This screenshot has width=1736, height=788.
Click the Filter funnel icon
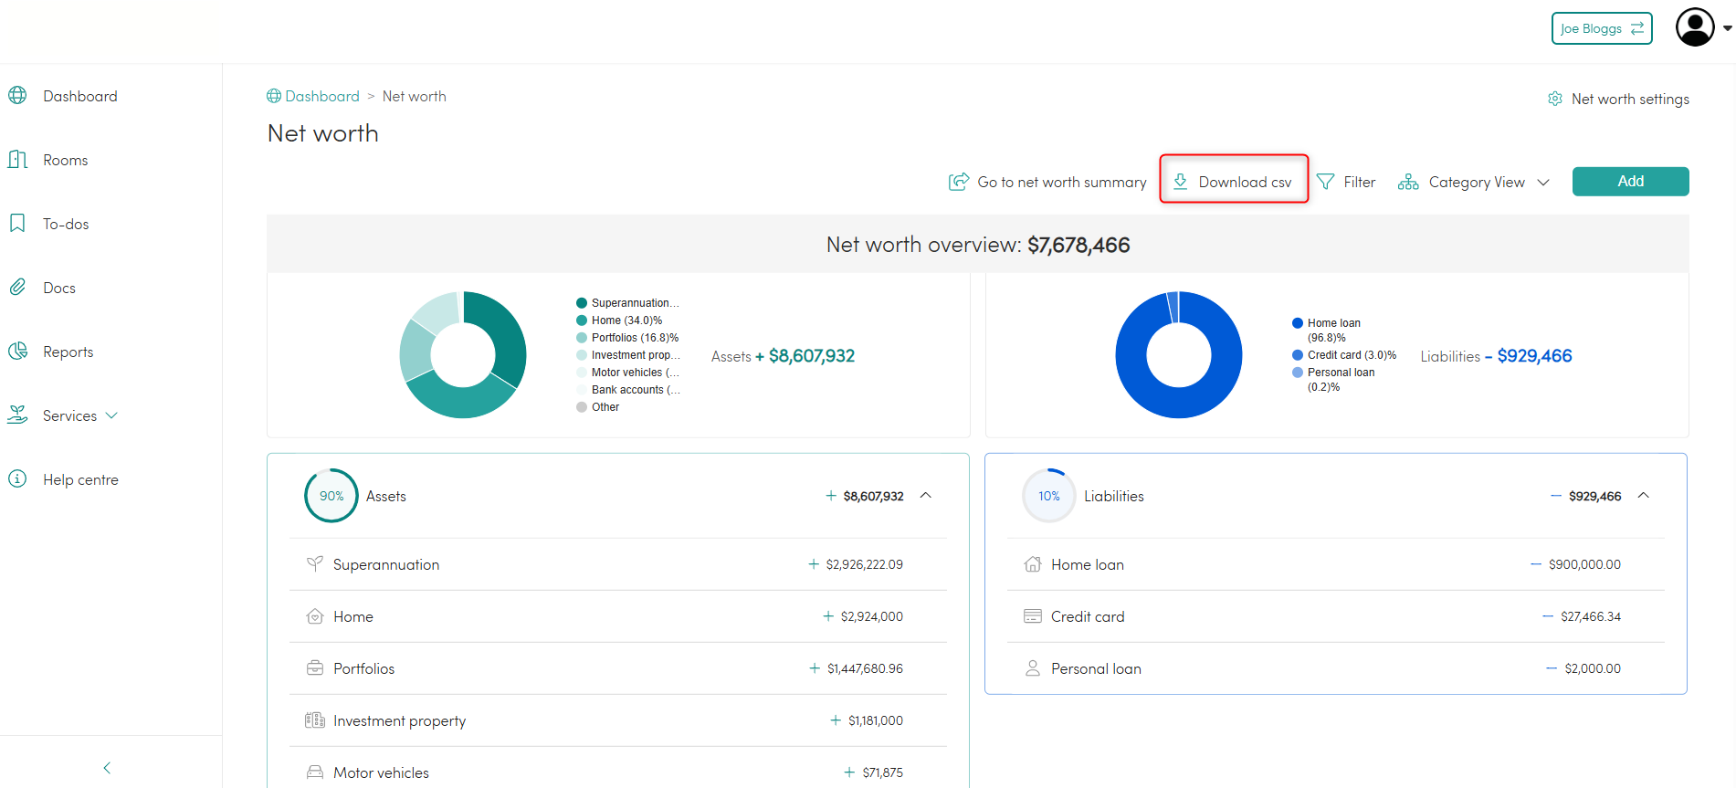pos(1325,182)
